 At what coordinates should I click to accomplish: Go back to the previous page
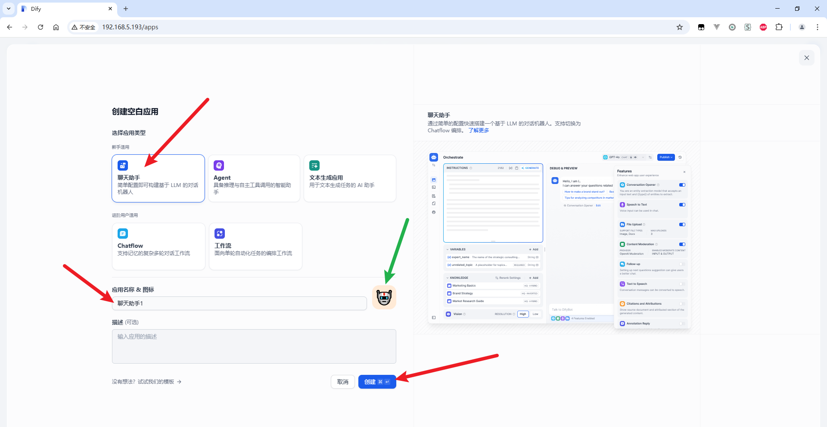point(9,27)
